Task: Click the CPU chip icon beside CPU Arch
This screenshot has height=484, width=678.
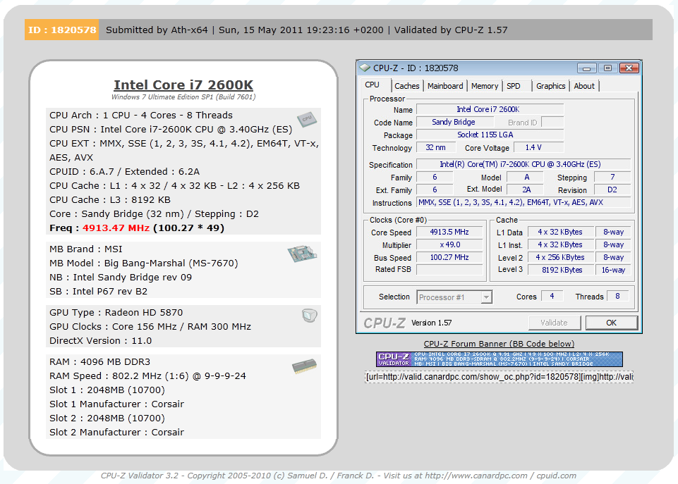Action: tap(307, 120)
